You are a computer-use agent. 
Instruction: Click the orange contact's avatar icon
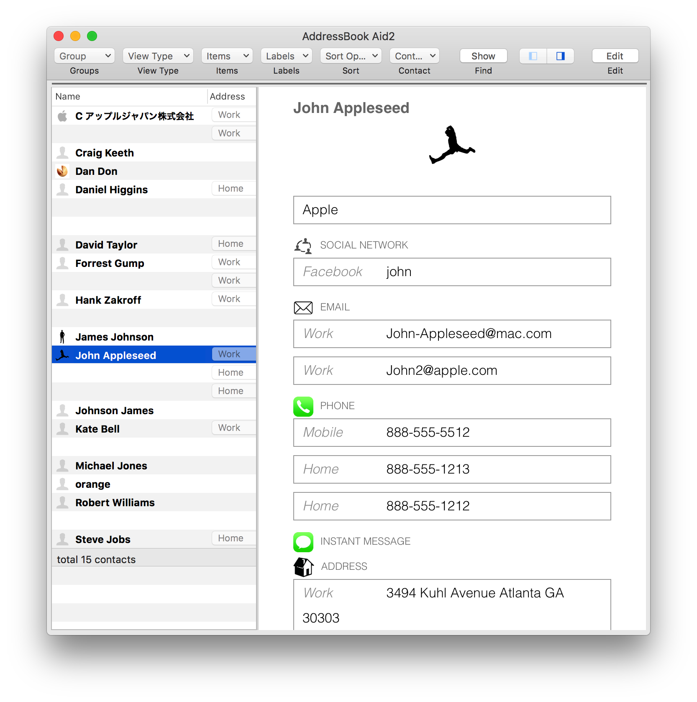pos(62,484)
